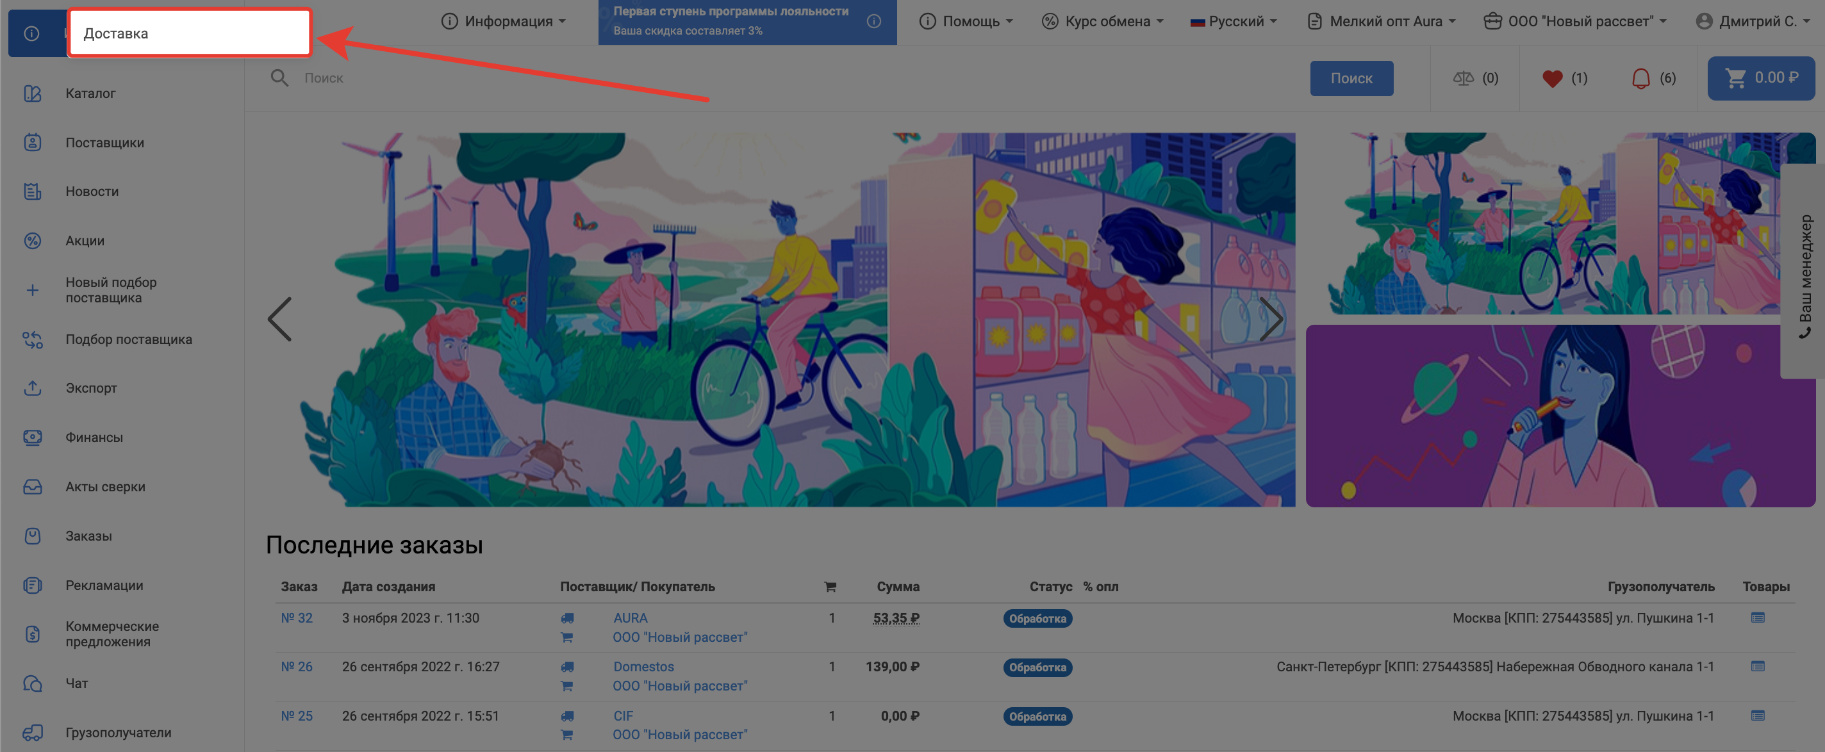Click into the Поиск search field
Screen dimensions: 1825x752
pos(779,78)
